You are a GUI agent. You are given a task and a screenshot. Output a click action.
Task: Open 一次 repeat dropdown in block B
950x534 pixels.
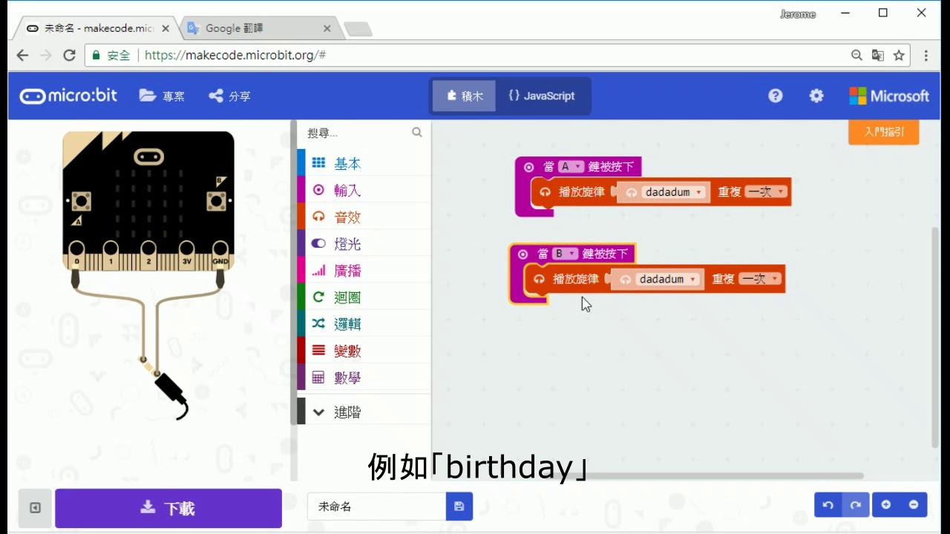pos(760,279)
